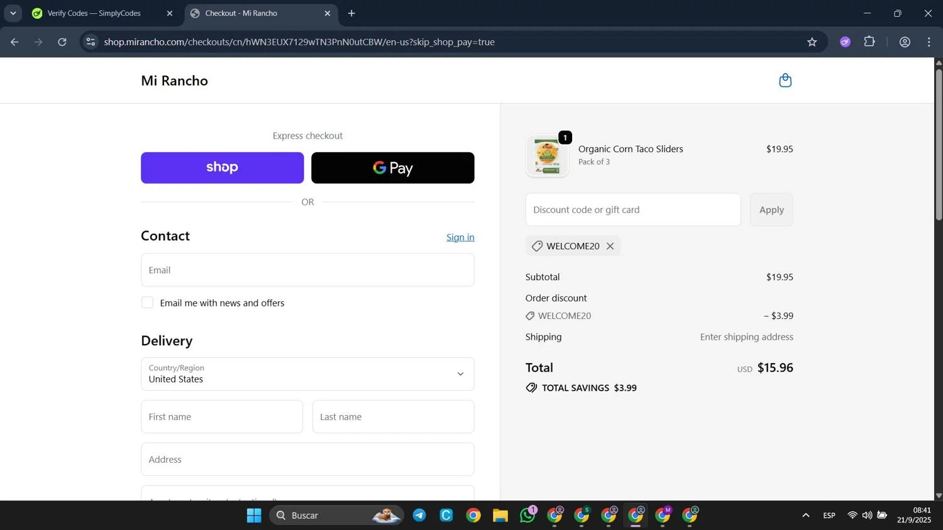
Task: Check Email me with news and offers
Action: point(147,303)
